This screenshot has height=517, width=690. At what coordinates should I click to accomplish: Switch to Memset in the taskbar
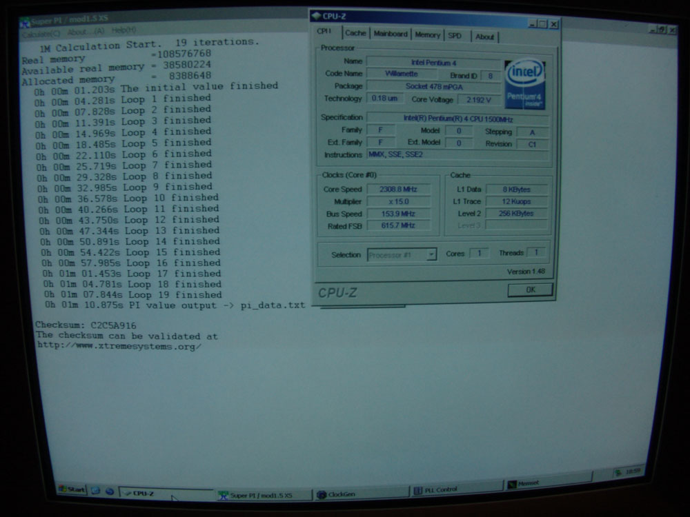click(549, 483)
